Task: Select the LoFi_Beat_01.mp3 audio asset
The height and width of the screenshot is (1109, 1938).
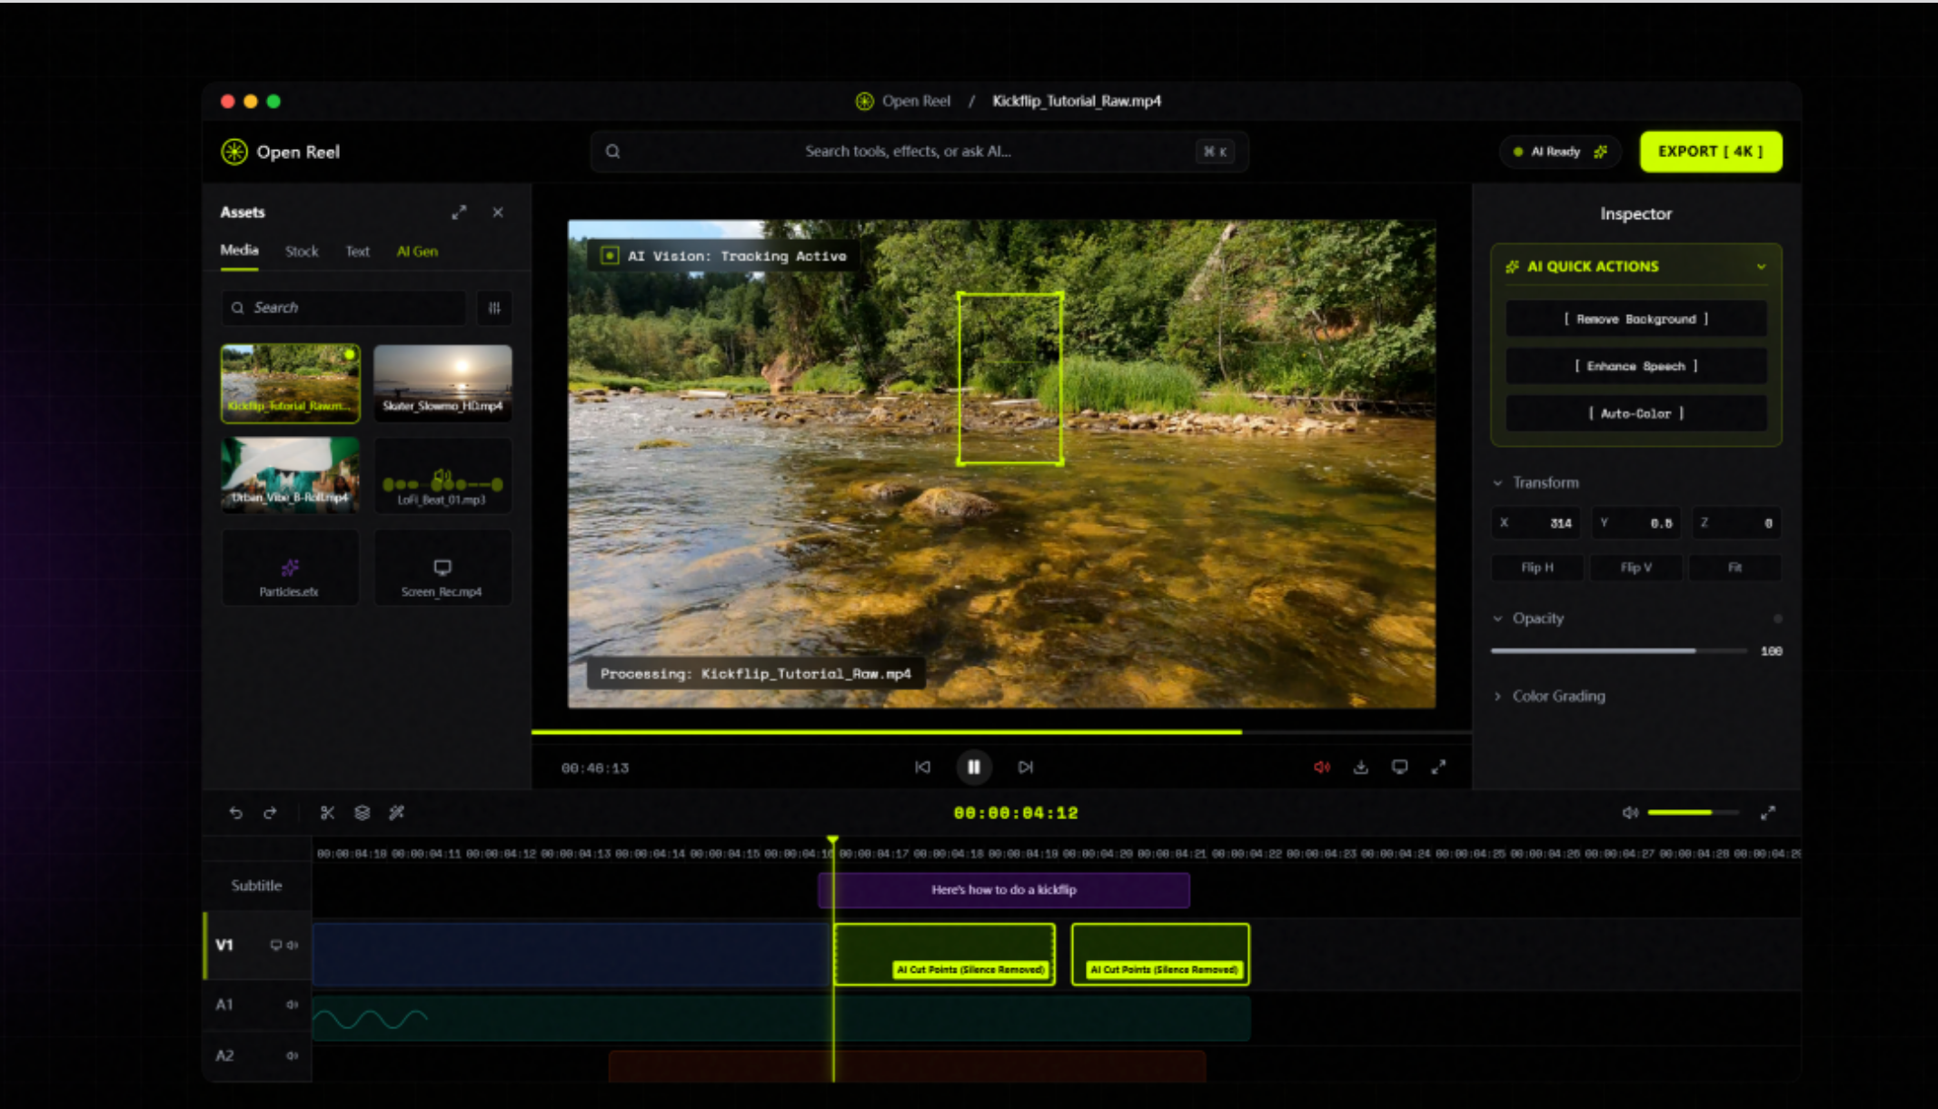Action: pos(442,476)
